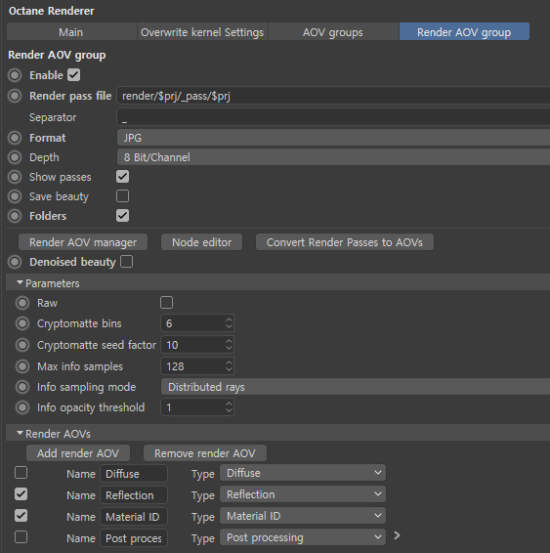Screen dimensions: 550x553
Task: Click the animation dot beside Cryptomatte seed factor
Action: [x=22, y=345]
